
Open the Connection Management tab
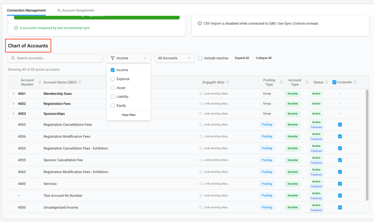click(26, 10)
